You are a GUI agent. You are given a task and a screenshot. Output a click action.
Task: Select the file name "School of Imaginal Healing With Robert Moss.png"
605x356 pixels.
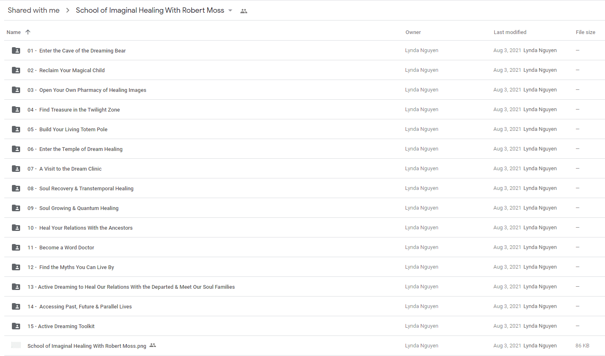(x=87, y=346)
